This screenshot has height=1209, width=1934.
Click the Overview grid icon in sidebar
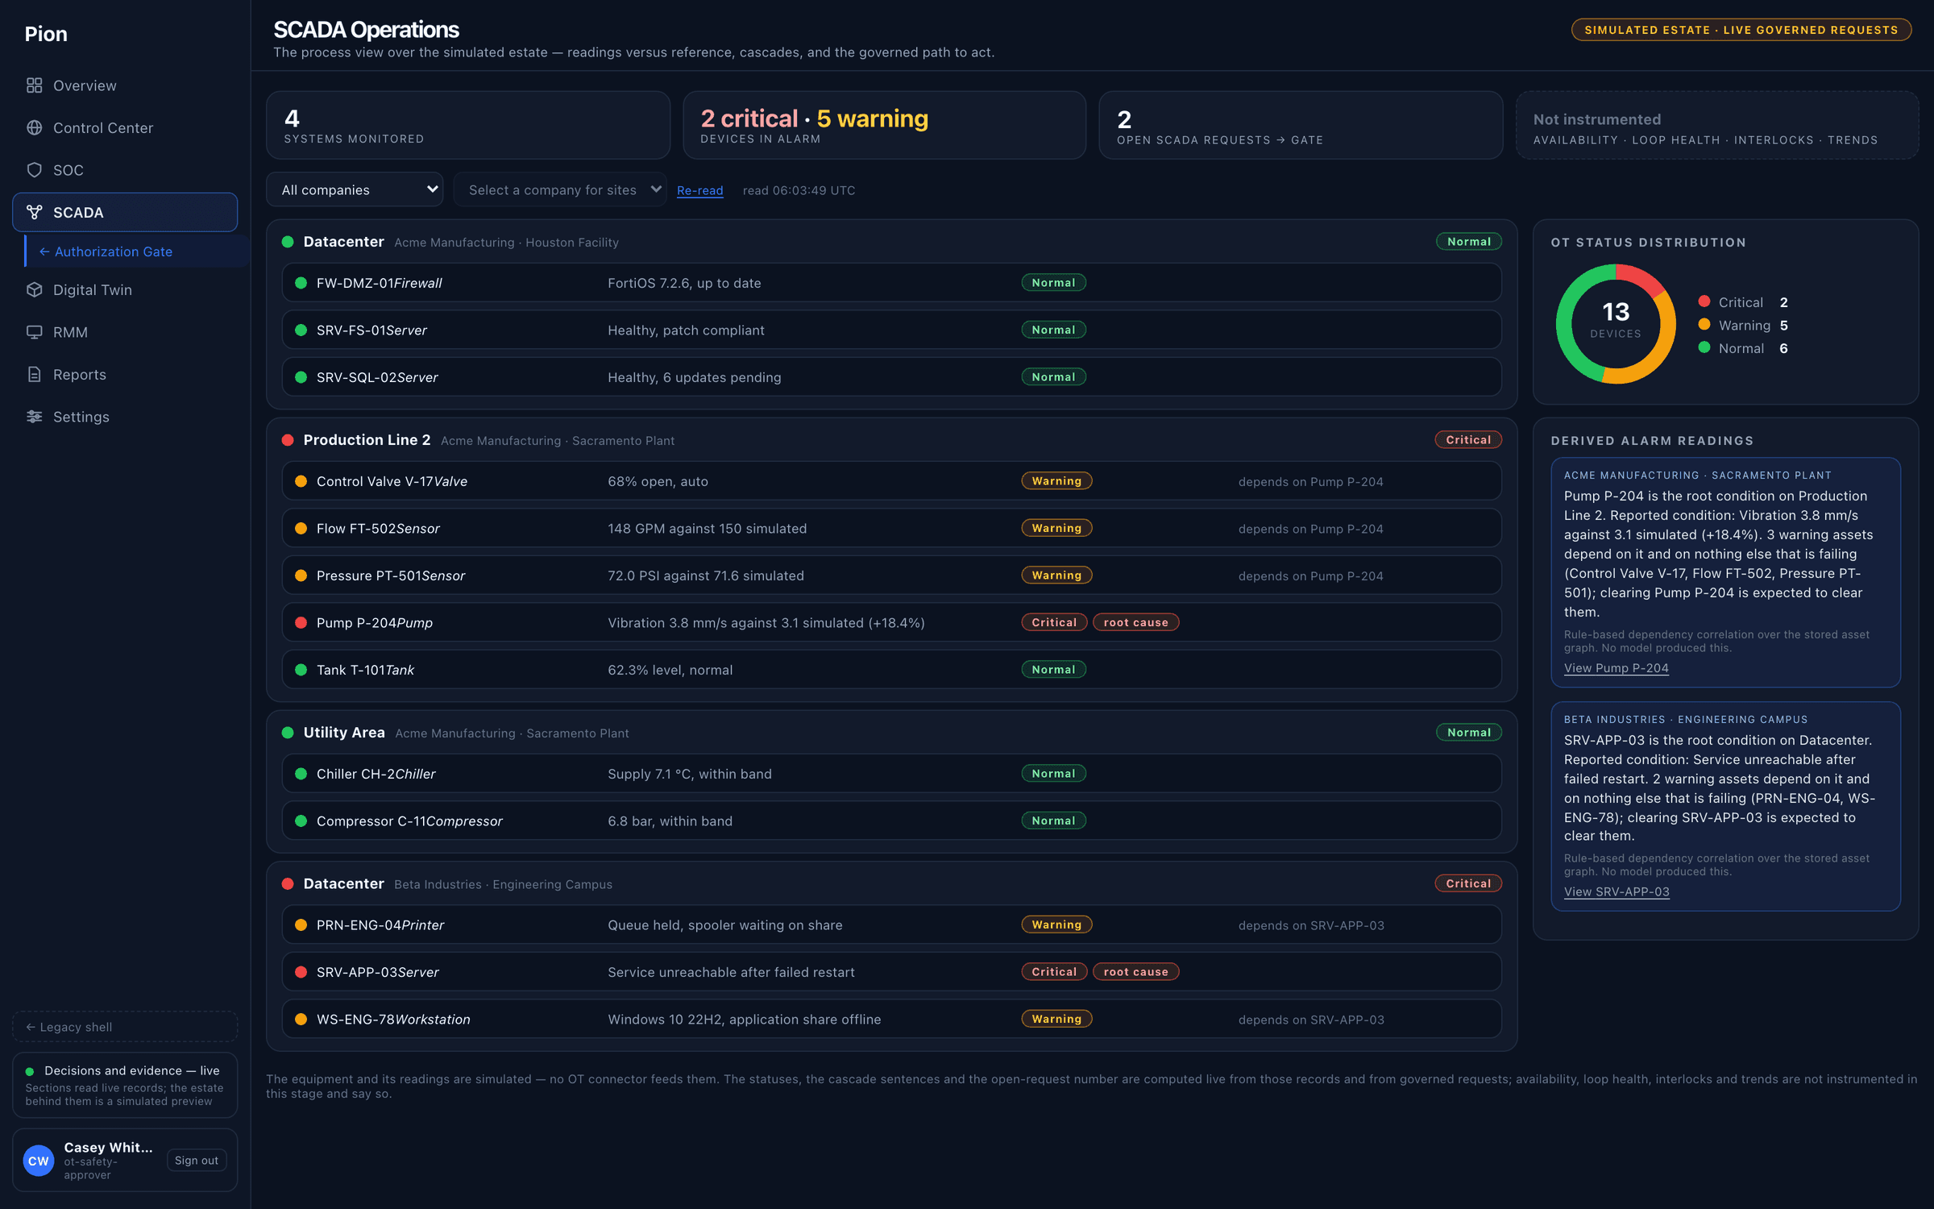[x=34, y=85]
